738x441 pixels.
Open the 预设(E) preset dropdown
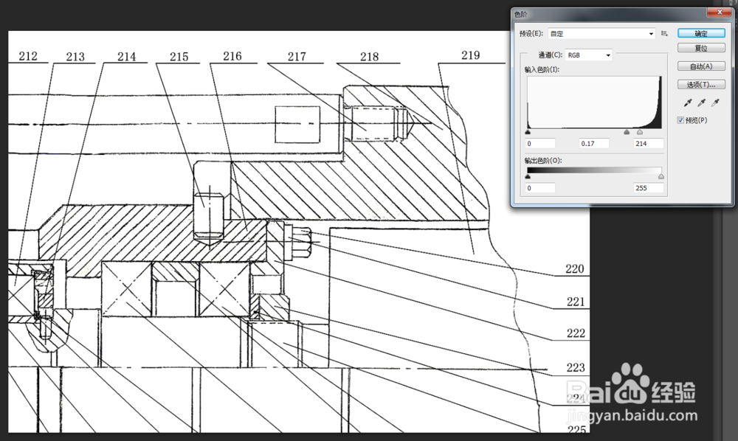pos(601,33)
